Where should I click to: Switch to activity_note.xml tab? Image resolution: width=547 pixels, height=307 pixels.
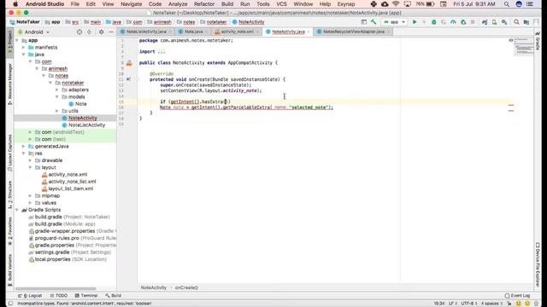coord(237,32)
